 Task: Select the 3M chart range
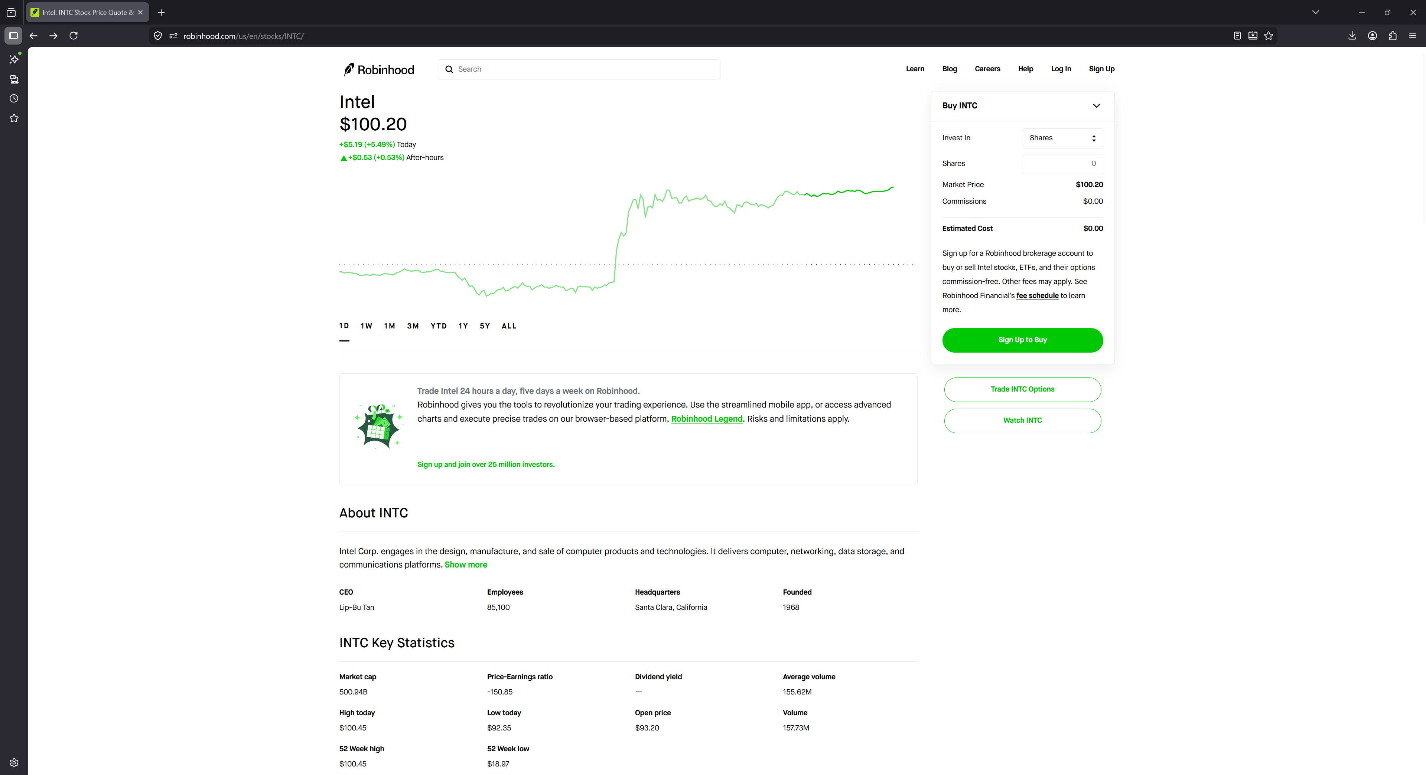coord(413,326)
